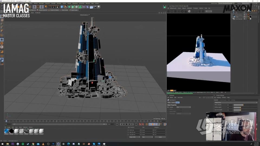
Task: Record active objects keyframe button
Action: point(140,124)
